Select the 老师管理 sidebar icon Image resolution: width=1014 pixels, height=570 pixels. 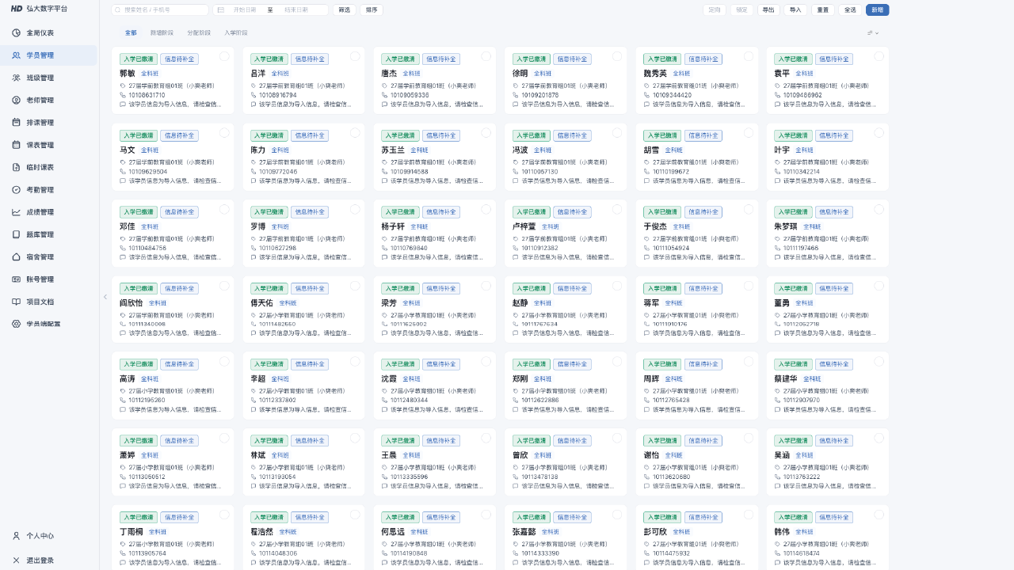point(16,101)
